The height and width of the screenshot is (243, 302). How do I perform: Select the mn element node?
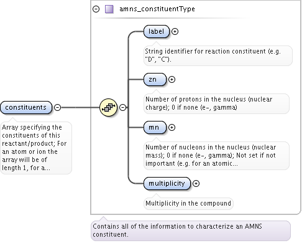coord(155,127)
